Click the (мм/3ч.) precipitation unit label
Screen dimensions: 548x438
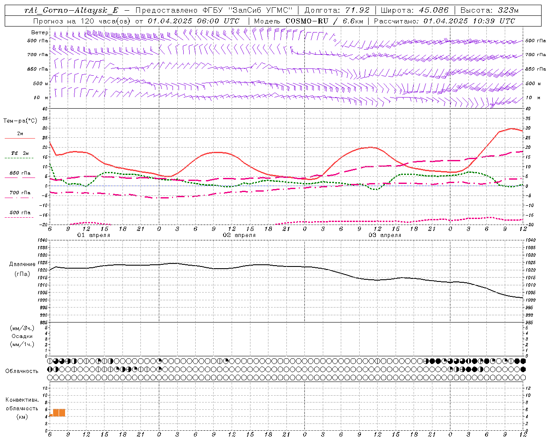coord(22,328)
